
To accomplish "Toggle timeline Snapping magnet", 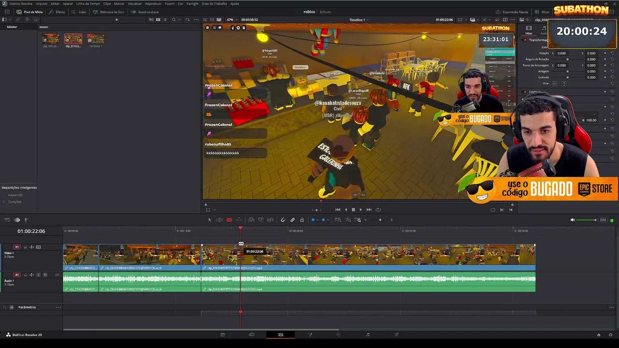I will tap(283, 220).
